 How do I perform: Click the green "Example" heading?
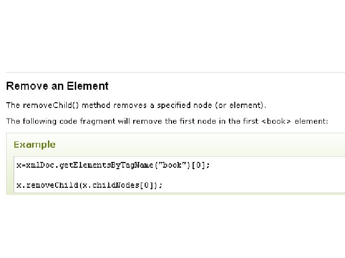pyautogui.click(x=34, y=144)
